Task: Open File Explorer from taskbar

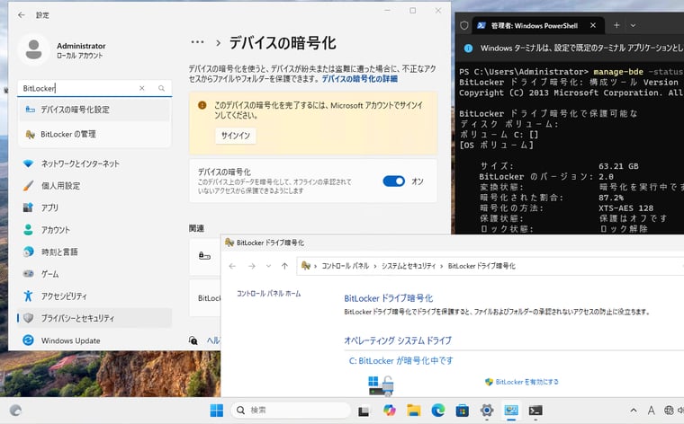Action: pyautogui.click(x=413, y=410)
